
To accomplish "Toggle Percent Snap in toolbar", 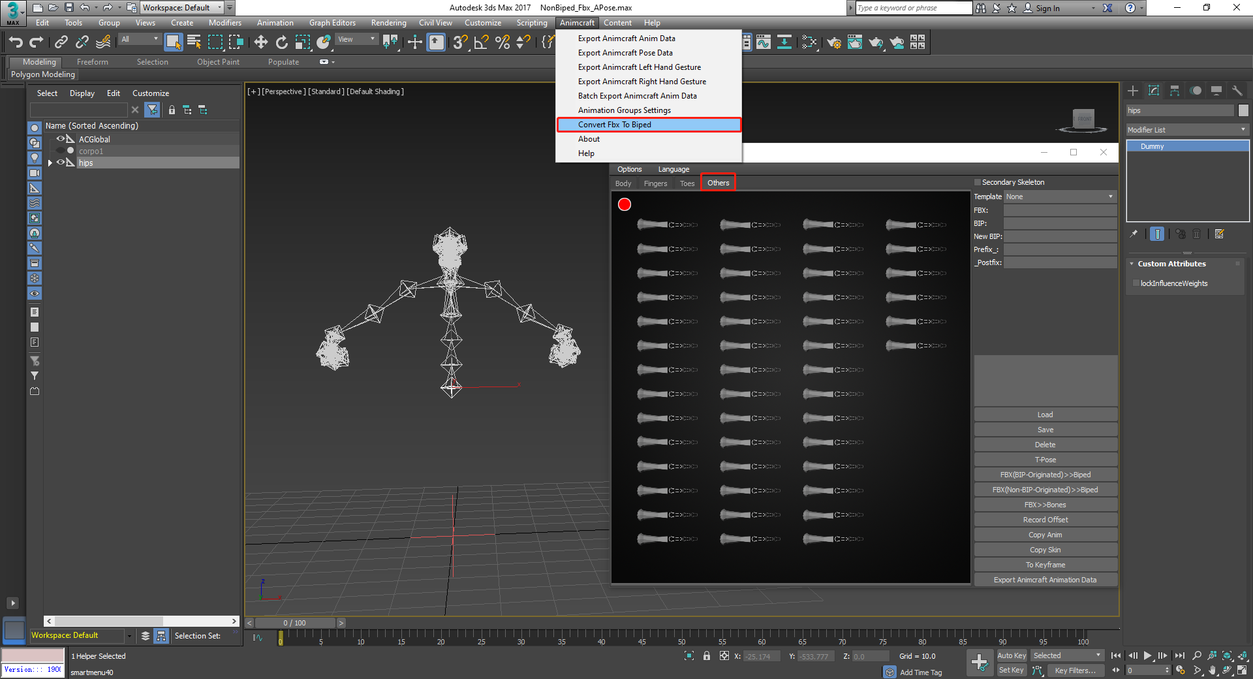I will [x=503, y=42].
